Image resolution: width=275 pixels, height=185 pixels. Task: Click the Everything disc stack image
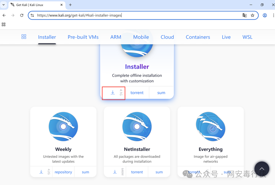[211, 127]
